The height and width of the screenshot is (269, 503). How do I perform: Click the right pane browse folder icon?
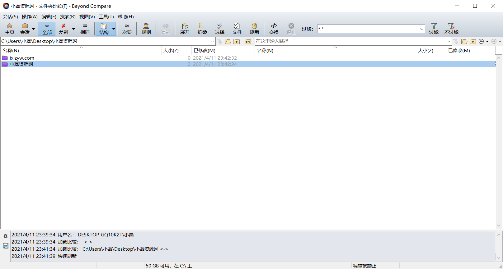(x=464, y=42)
